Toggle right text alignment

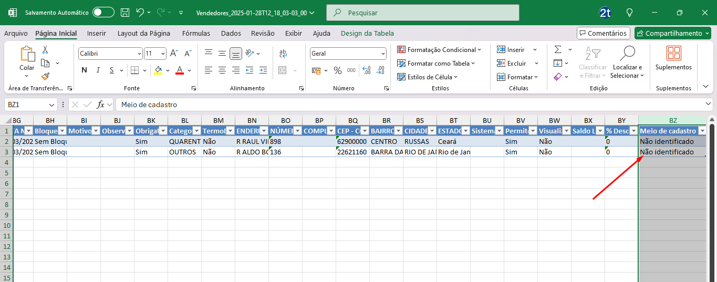[x=236, y=70]
